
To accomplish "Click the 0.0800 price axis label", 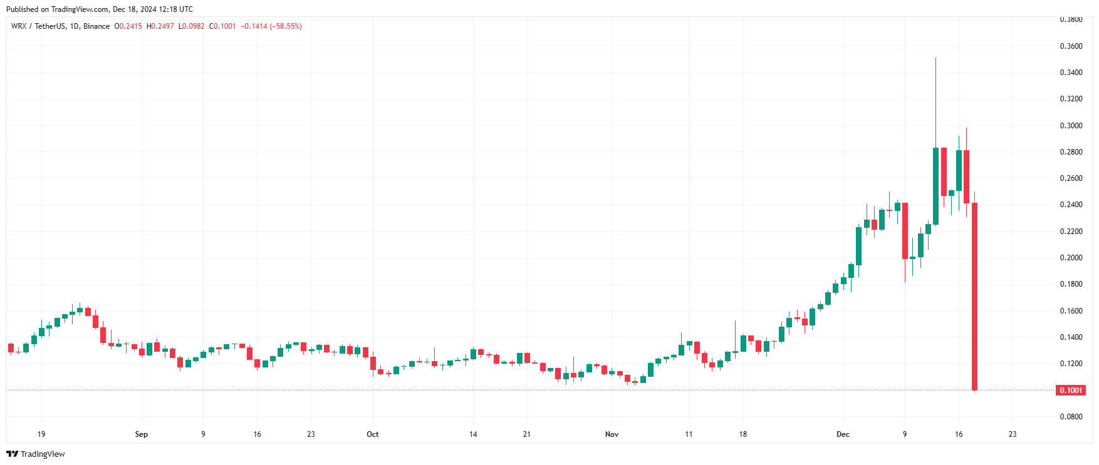I will (1071, 417).
